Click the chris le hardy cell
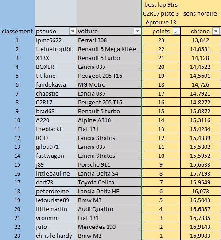The image size is (221, 240). [x=56, y=236]
